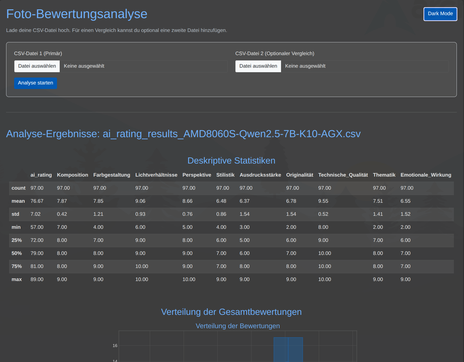Click the 'Technische_Qualität' column header
Screen dimensions: 464x362
(343, 175)
